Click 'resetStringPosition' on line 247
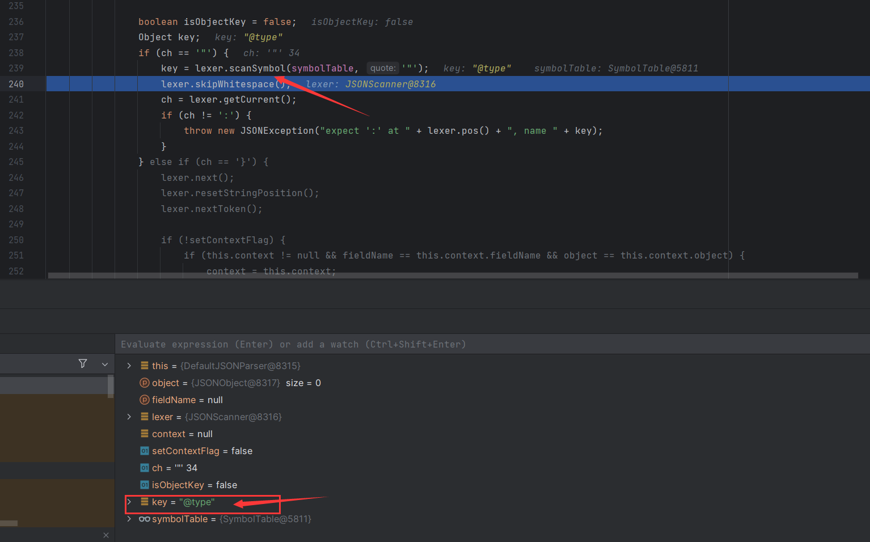Screen dimensions: 870x542 249,193
